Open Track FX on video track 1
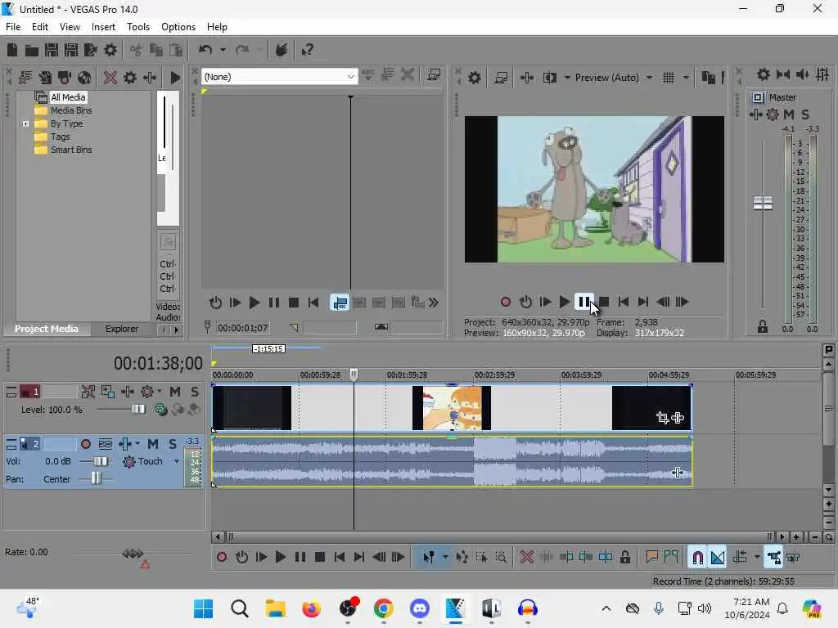The image size is (838, 628). (127, 392)
